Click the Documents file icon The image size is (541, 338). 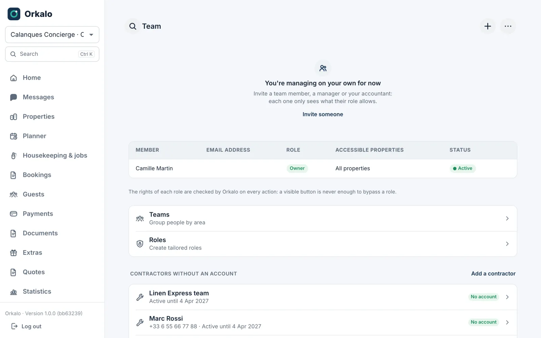(x=14, y=234)
